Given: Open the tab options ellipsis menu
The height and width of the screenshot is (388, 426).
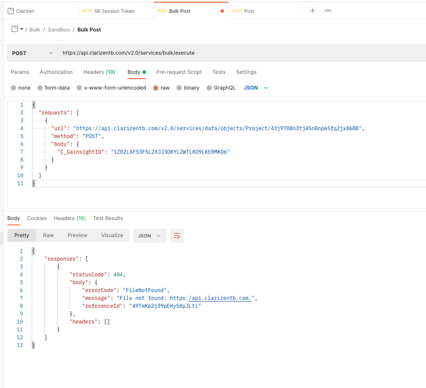Looking at the screenshot, I should coord(328,10).
